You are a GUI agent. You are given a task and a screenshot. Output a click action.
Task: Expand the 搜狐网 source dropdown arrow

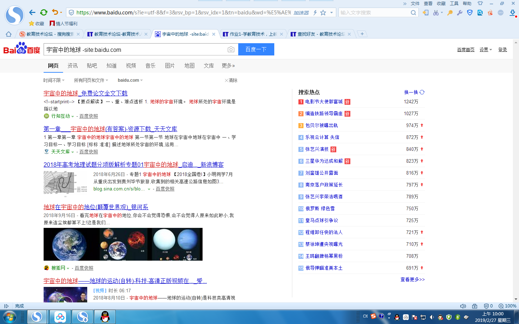coord(68,269)
